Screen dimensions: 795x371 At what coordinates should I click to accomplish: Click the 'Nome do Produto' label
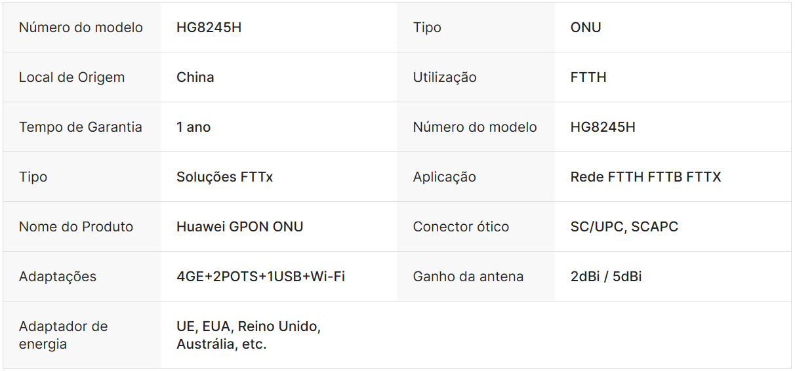pos(76,227)
